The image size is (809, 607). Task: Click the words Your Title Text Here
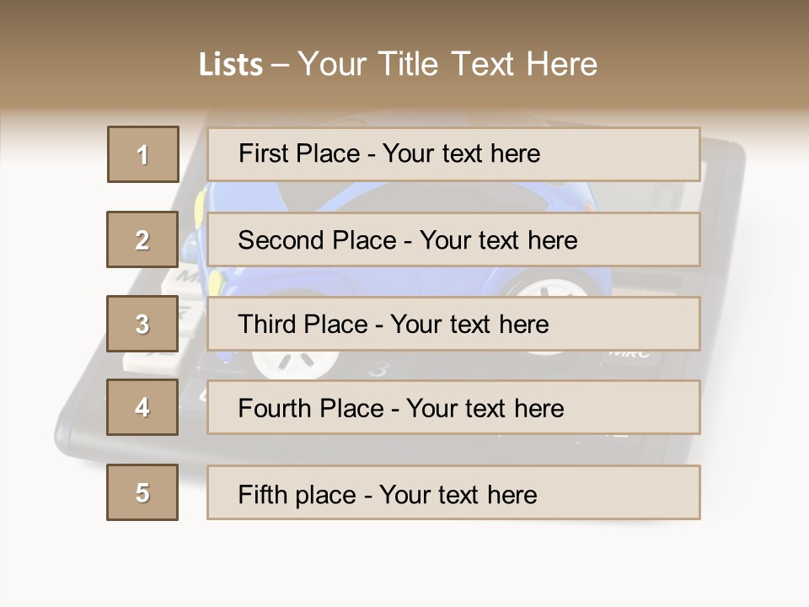447,64
